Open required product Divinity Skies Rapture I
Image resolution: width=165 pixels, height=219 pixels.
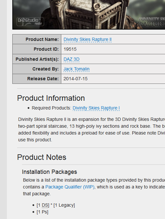(96, 108)
